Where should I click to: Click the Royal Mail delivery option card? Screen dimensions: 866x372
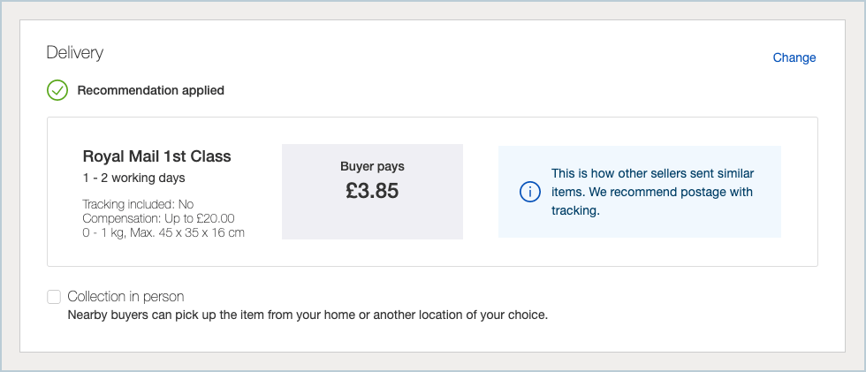pyautogui.click(x=432, y=192)
